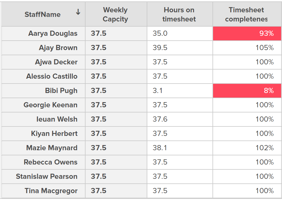Click the Rebecca Owens staff name
Screen dimensions: 282x200
(x=51, y=162)
